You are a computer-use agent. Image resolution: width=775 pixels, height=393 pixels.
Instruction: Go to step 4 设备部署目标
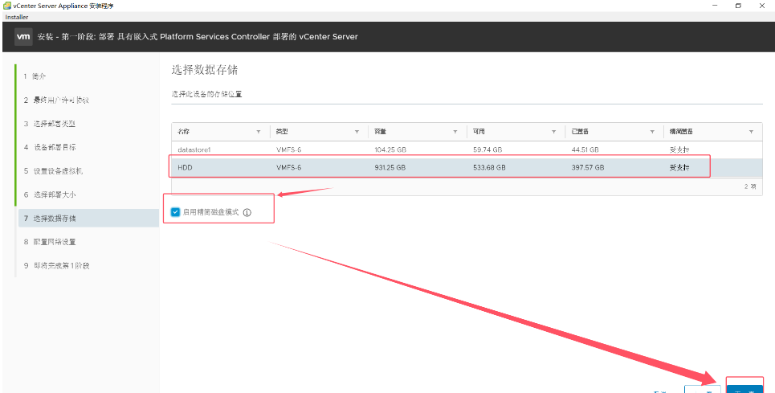click(50, 147)
